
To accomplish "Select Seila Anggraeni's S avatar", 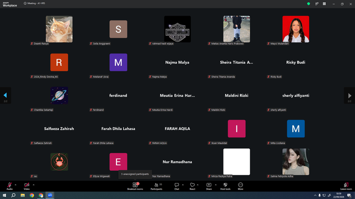I will [118, 29].
